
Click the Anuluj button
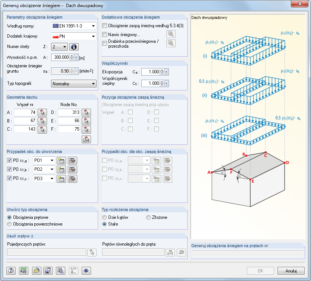coord(291,271)
